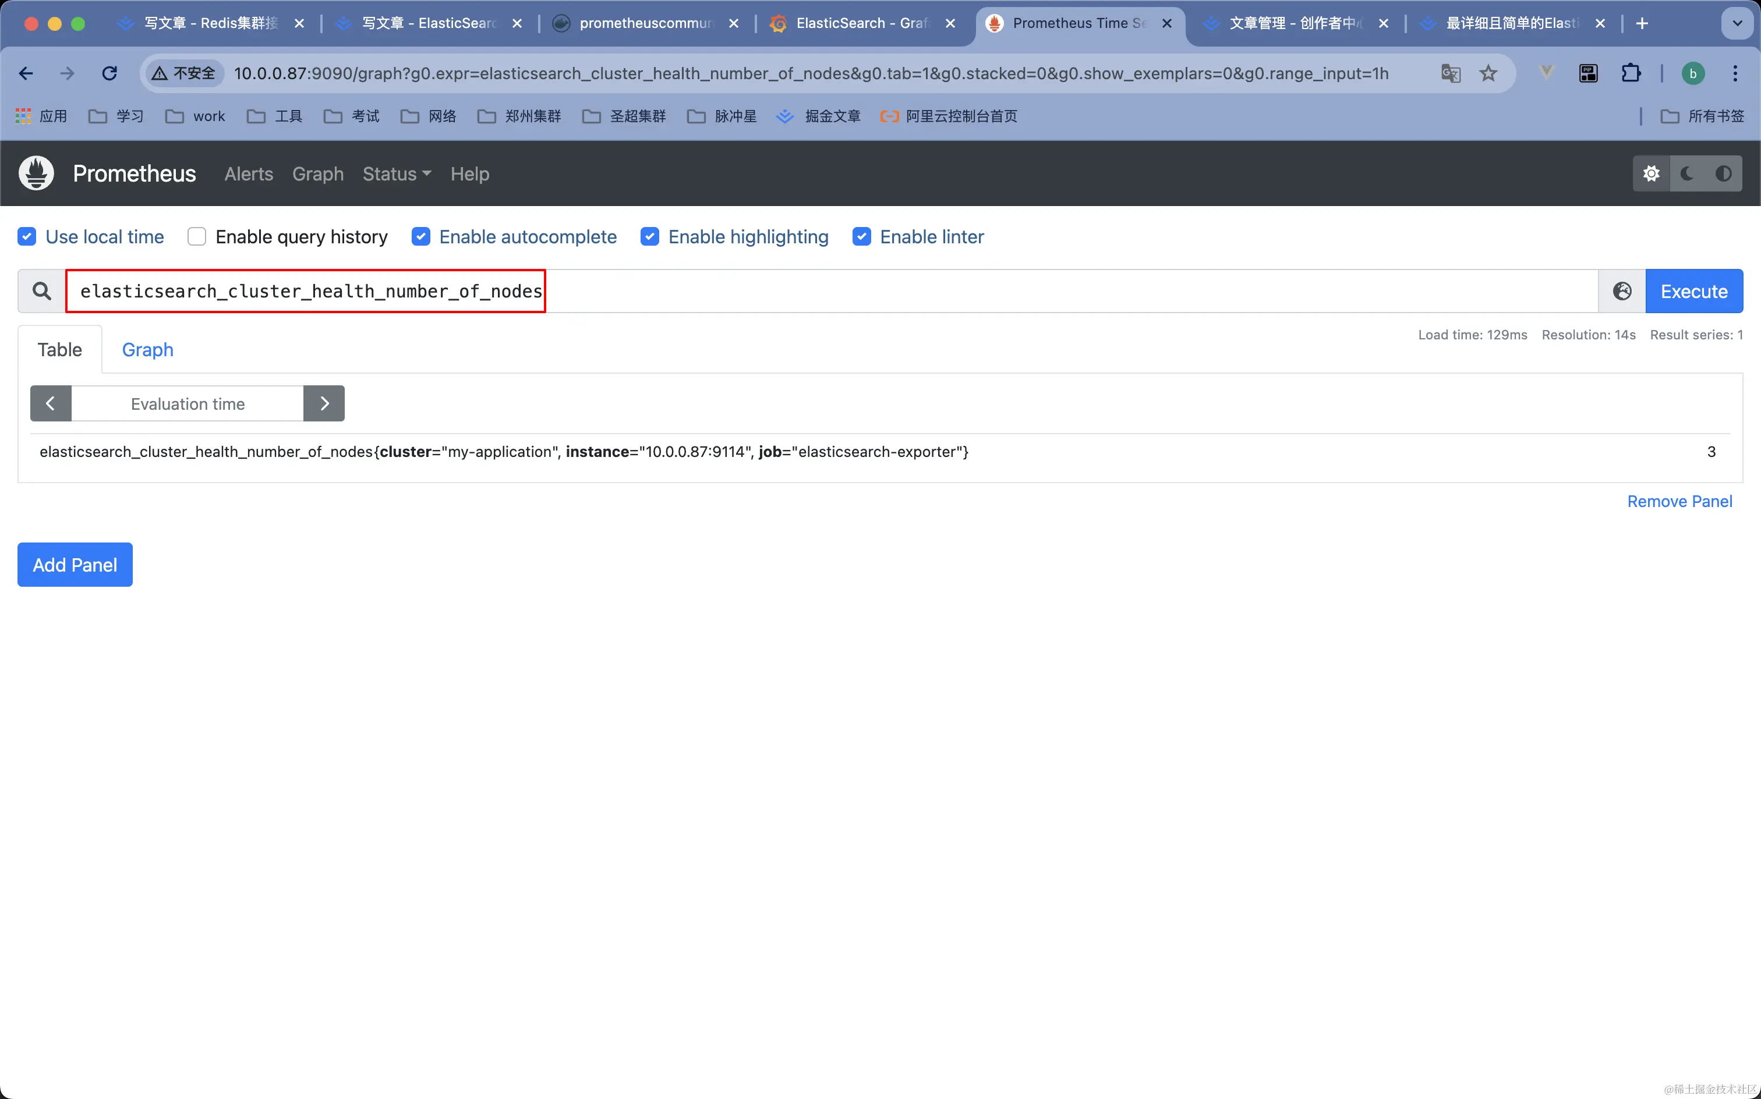Toggle Enable linter checkbox

(x=862, y=237)
